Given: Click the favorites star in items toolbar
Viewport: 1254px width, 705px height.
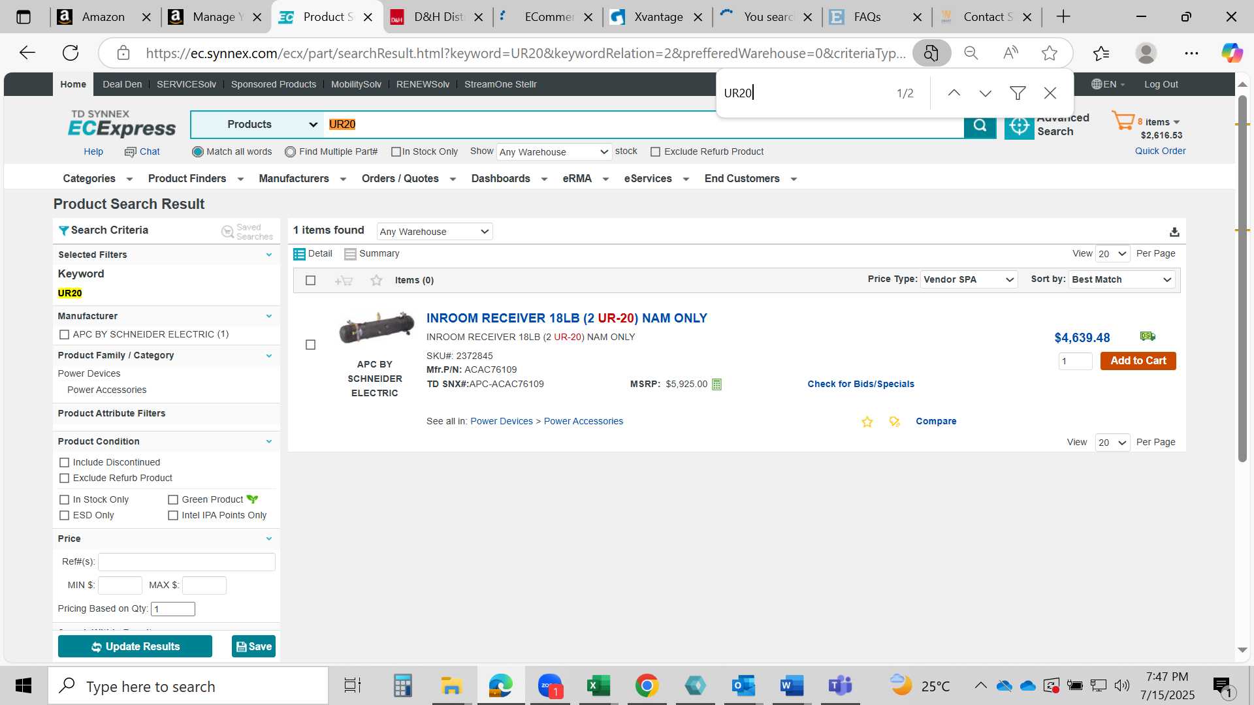Looking at the screenshot, I should 376,281.
